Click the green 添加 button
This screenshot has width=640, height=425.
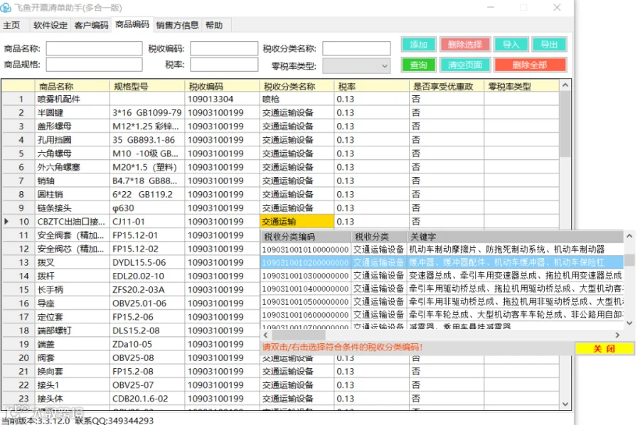418,45
